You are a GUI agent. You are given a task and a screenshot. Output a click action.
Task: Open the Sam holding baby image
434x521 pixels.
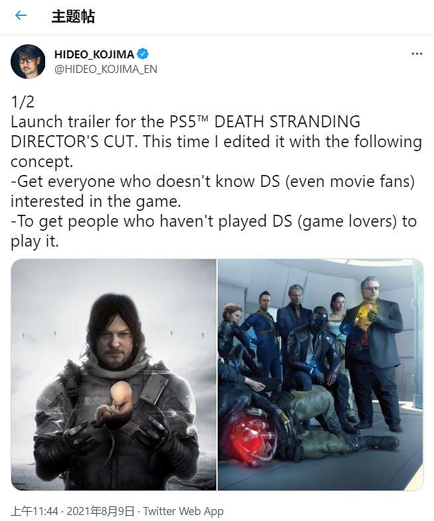pos(113,375)
